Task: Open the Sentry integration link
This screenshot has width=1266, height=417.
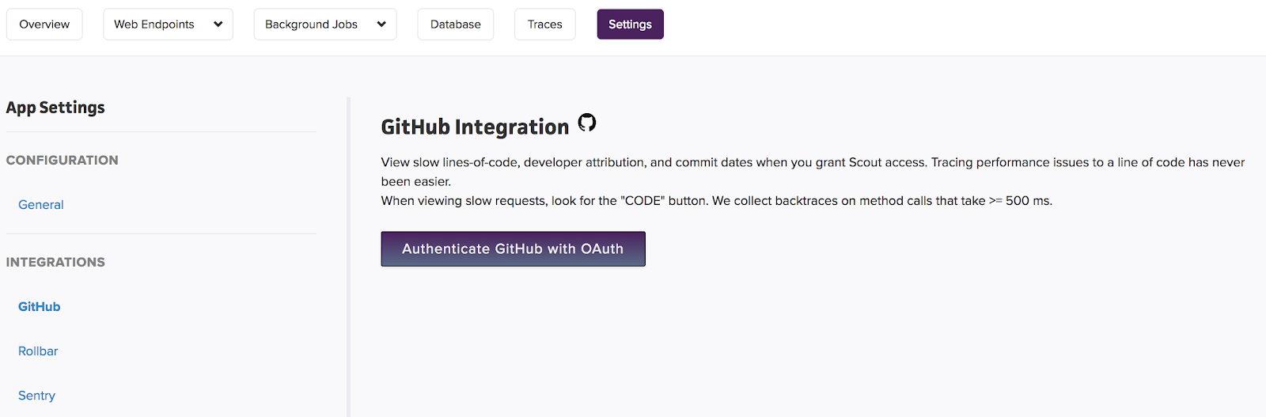Action: pyautogui.click(x=36, y=396)
